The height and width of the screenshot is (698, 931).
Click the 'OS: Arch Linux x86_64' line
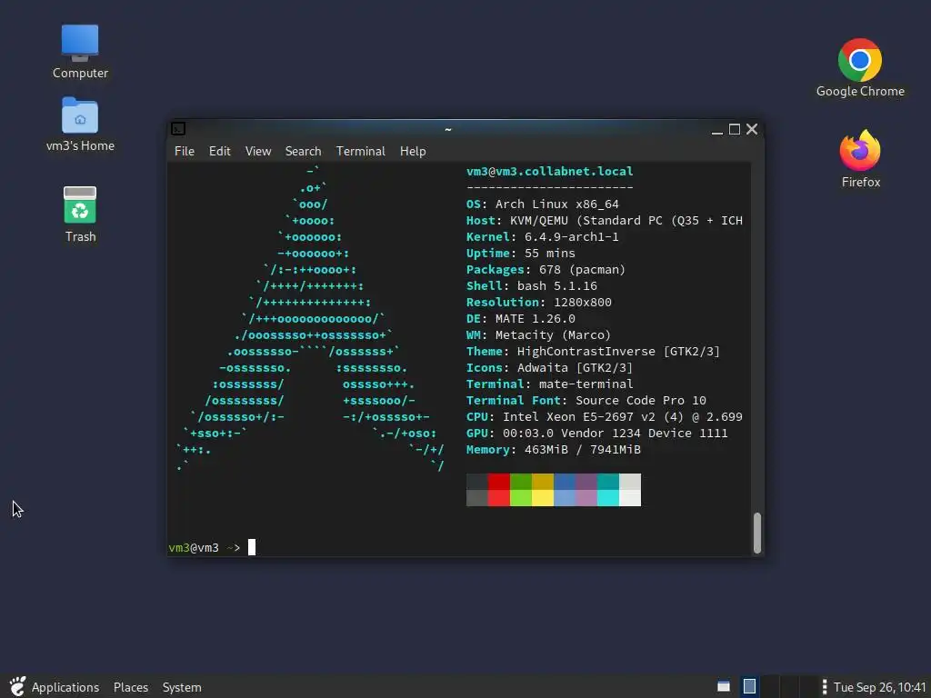point(543,204)
